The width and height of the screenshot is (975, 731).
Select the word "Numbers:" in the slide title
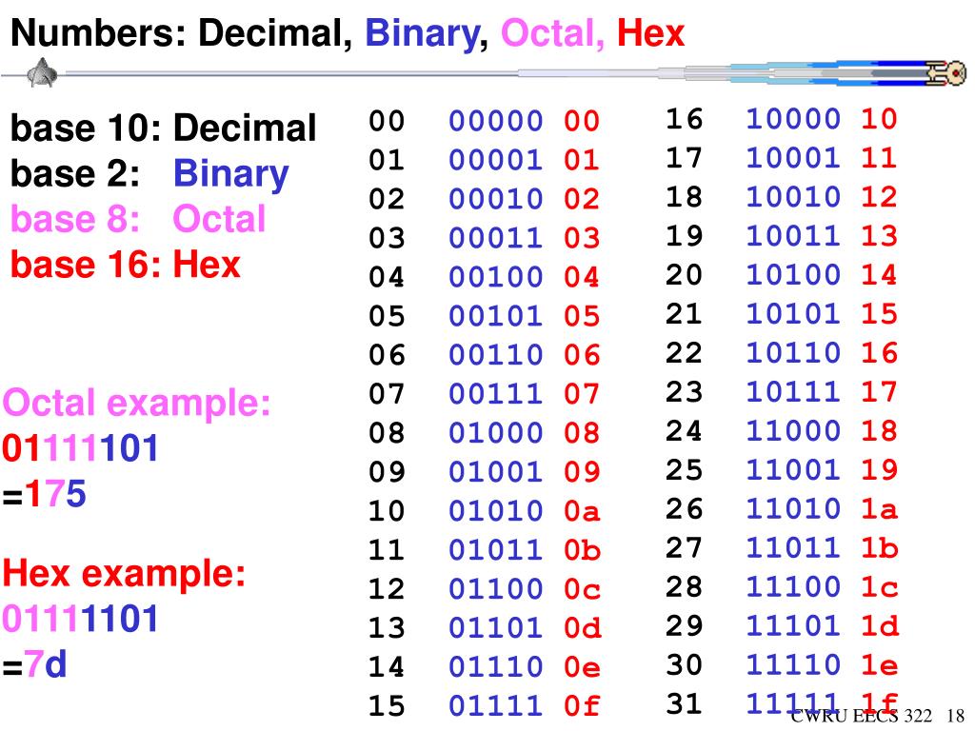[99, 33]
